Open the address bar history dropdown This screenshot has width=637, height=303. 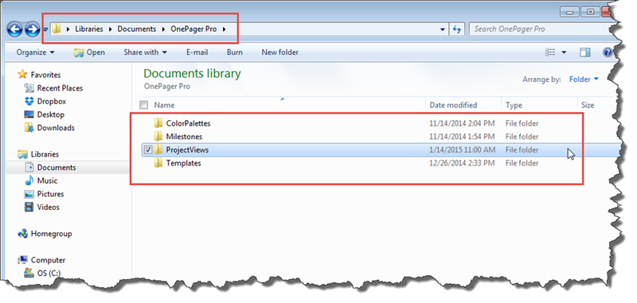443,29
